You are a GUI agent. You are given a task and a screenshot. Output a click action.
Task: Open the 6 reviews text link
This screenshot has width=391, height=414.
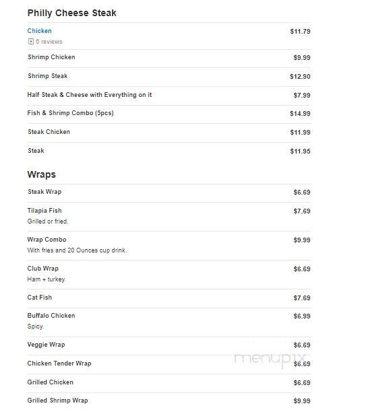(x=49, y=42)
